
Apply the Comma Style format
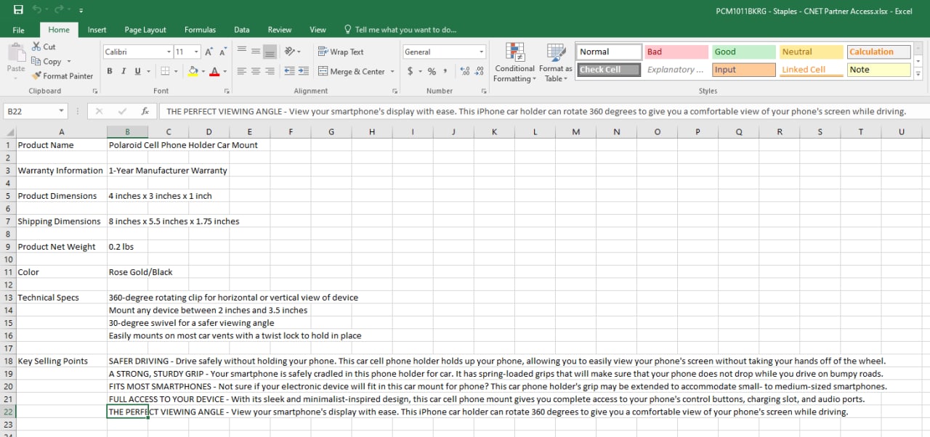click(x=445, y=71)
